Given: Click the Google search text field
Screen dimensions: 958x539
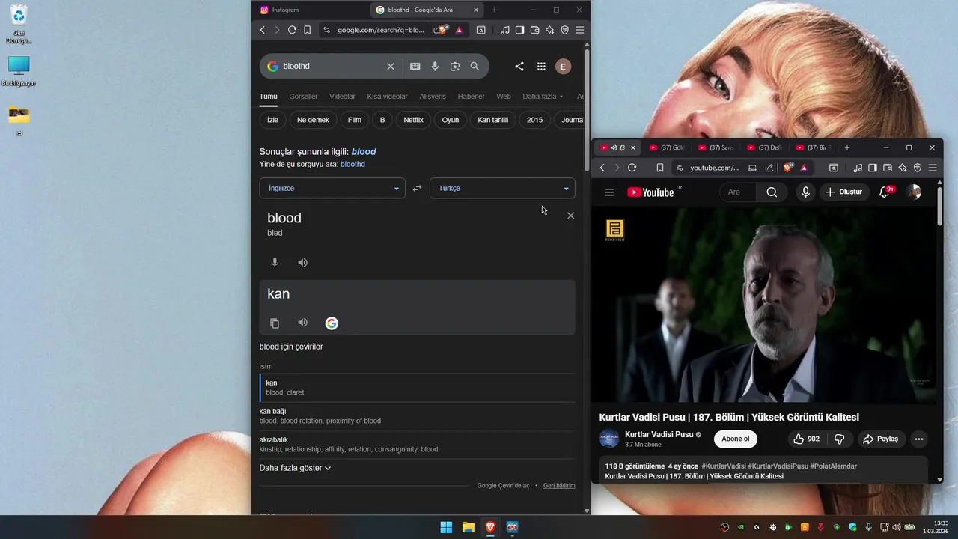Looking at the screenshot, I should point(332,66).
